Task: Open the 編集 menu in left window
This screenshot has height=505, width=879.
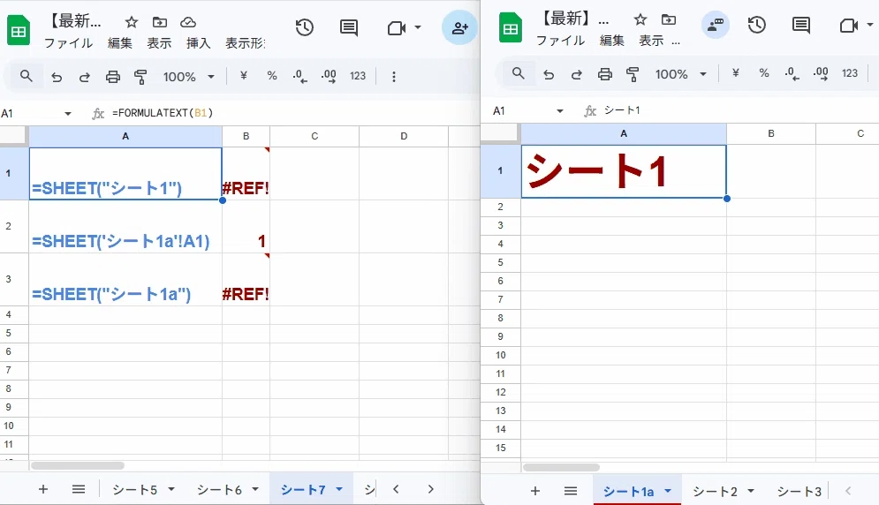Action: click(120, 43)
